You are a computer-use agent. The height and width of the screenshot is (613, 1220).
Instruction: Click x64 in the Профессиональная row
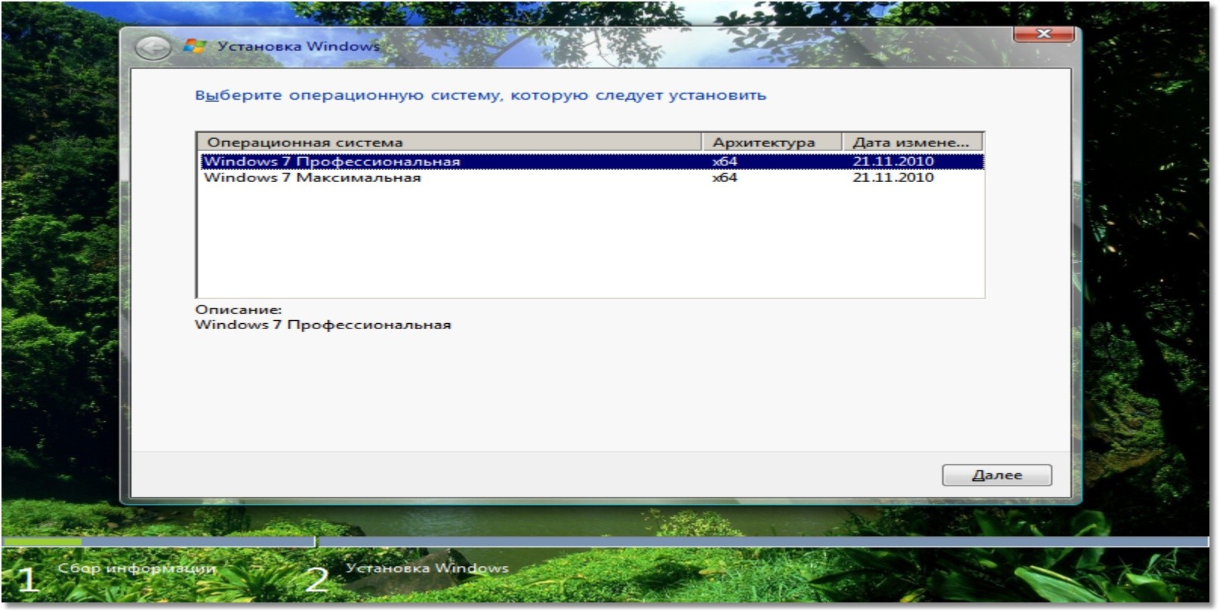point(725,161)
